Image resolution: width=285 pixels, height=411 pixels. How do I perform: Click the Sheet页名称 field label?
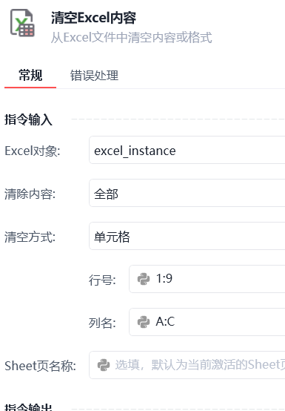tap(40, 366)
